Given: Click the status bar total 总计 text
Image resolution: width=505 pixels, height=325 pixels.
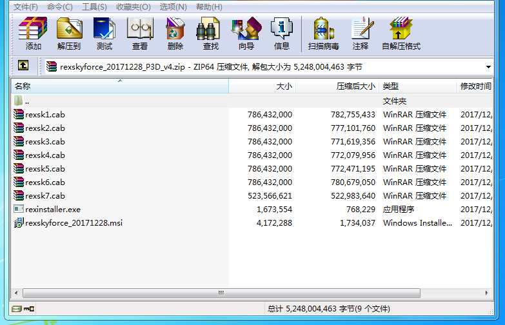Looking at the screenshot, I should pyautogui.click(x=328, y=309).
